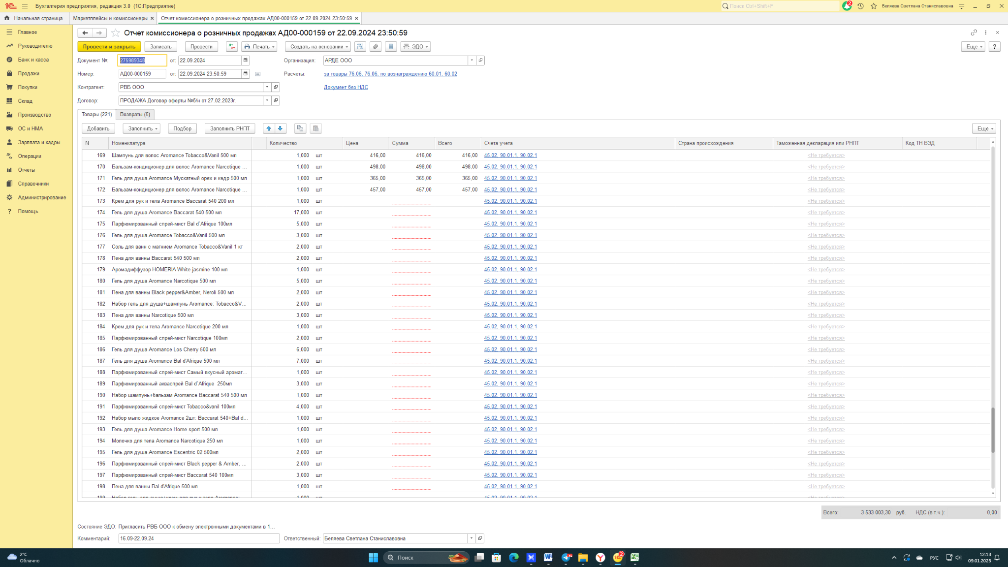Open calendar for Документ № date
The image size is (1008, 567).
click(x=246, y=61)
